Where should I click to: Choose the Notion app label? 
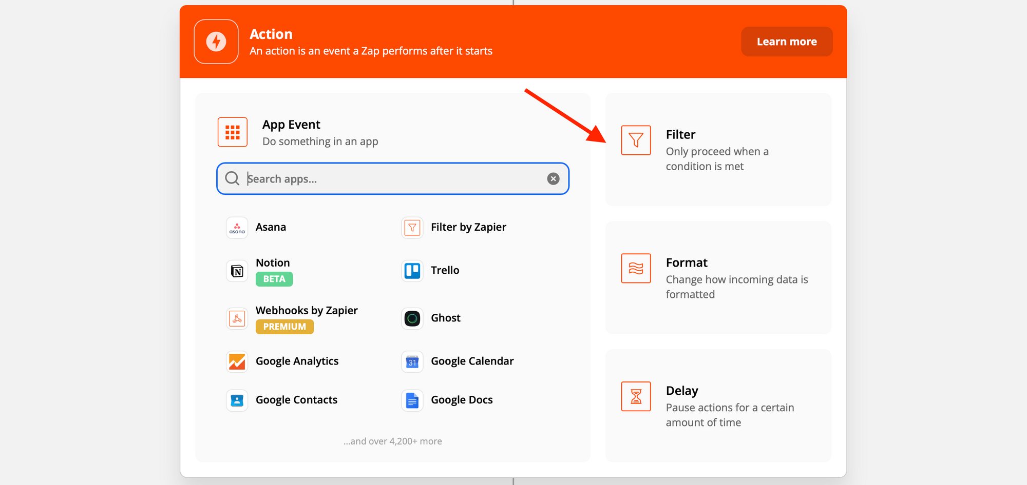click(x=273, y=263)
